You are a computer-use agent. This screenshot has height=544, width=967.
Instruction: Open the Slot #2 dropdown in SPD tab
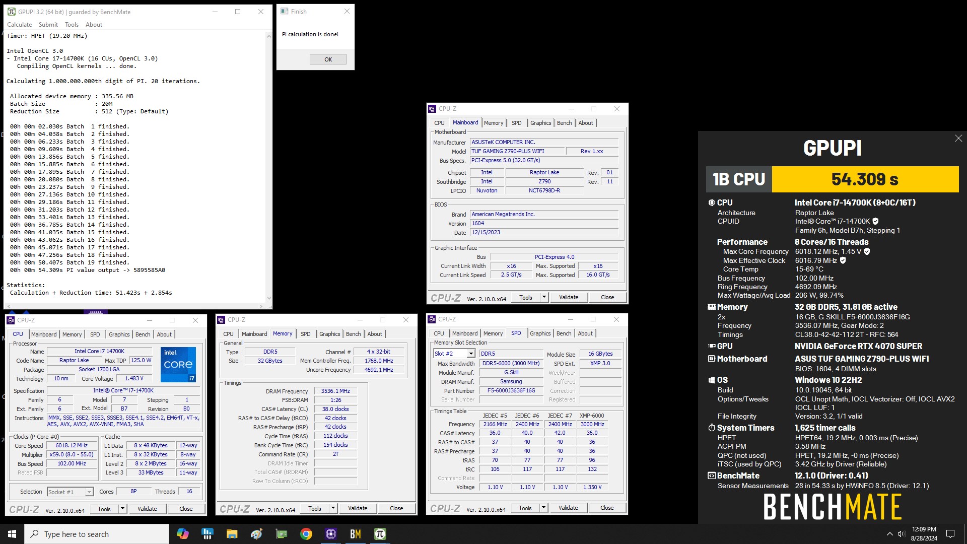[x=471, y=354]
